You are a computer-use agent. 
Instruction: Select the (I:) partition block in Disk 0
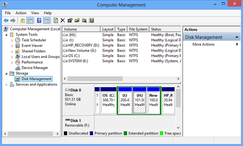(x=125, y=100)
